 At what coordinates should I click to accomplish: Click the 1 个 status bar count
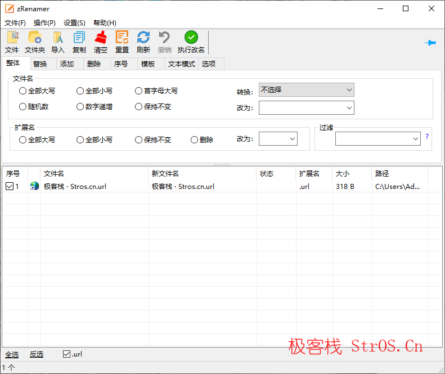click(x=8, y=367)
